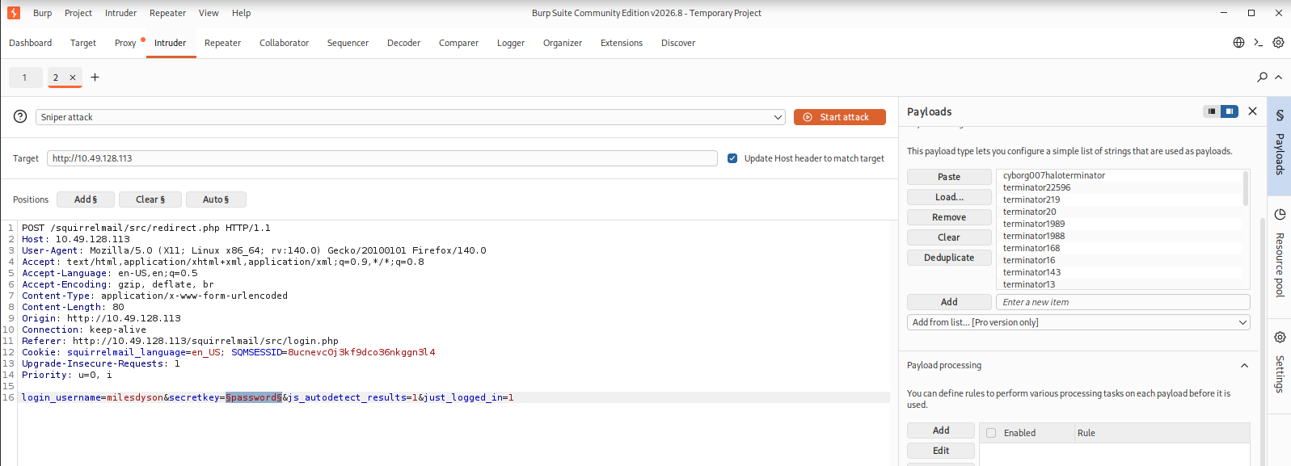The image size is (1291, 466).
Task: Click the Deduplicate payloads button
Action: point(949,258)
